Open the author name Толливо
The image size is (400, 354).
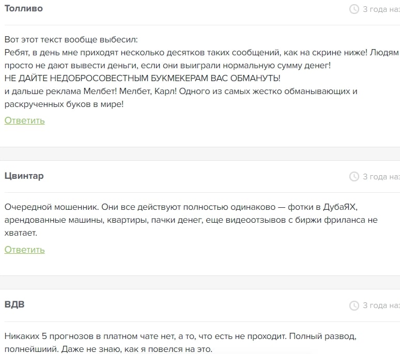[24, 8]
